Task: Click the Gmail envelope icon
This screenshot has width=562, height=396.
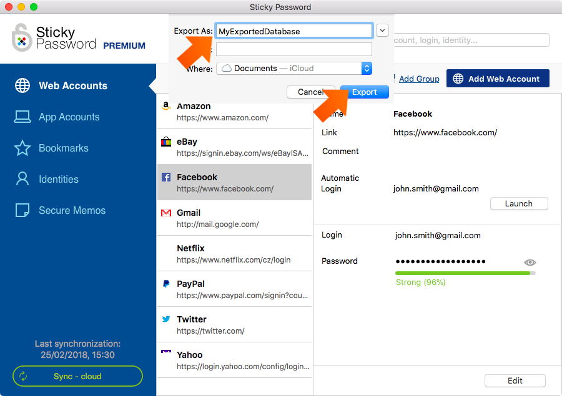Action: point(166,213)
